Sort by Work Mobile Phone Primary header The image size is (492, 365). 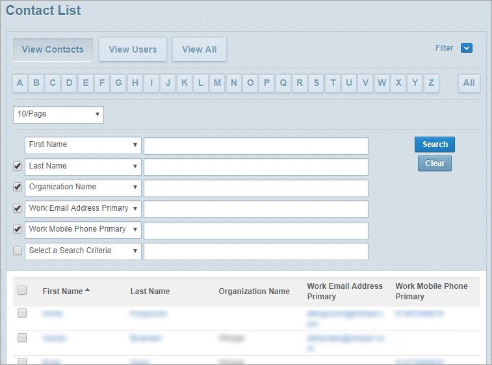coord(431,291)
